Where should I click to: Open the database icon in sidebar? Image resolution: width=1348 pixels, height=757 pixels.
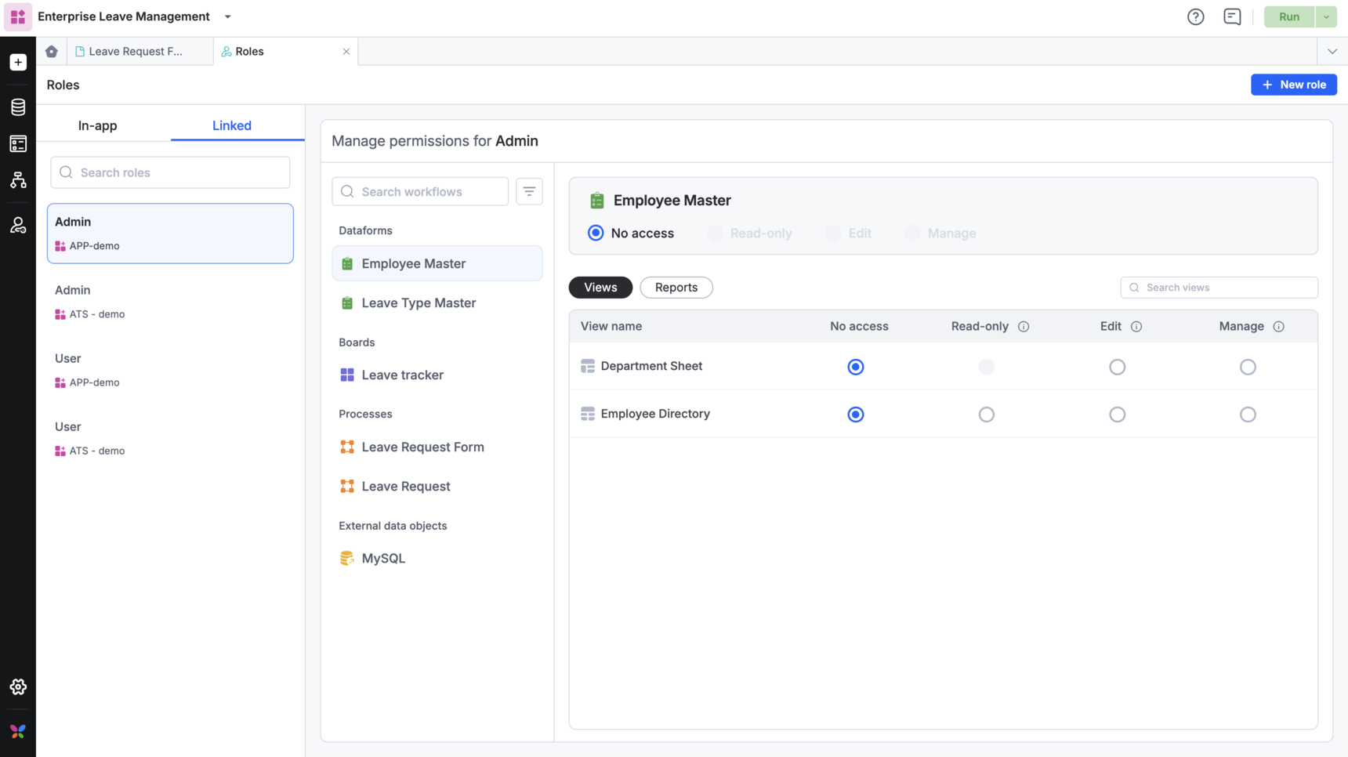(18, 107)
